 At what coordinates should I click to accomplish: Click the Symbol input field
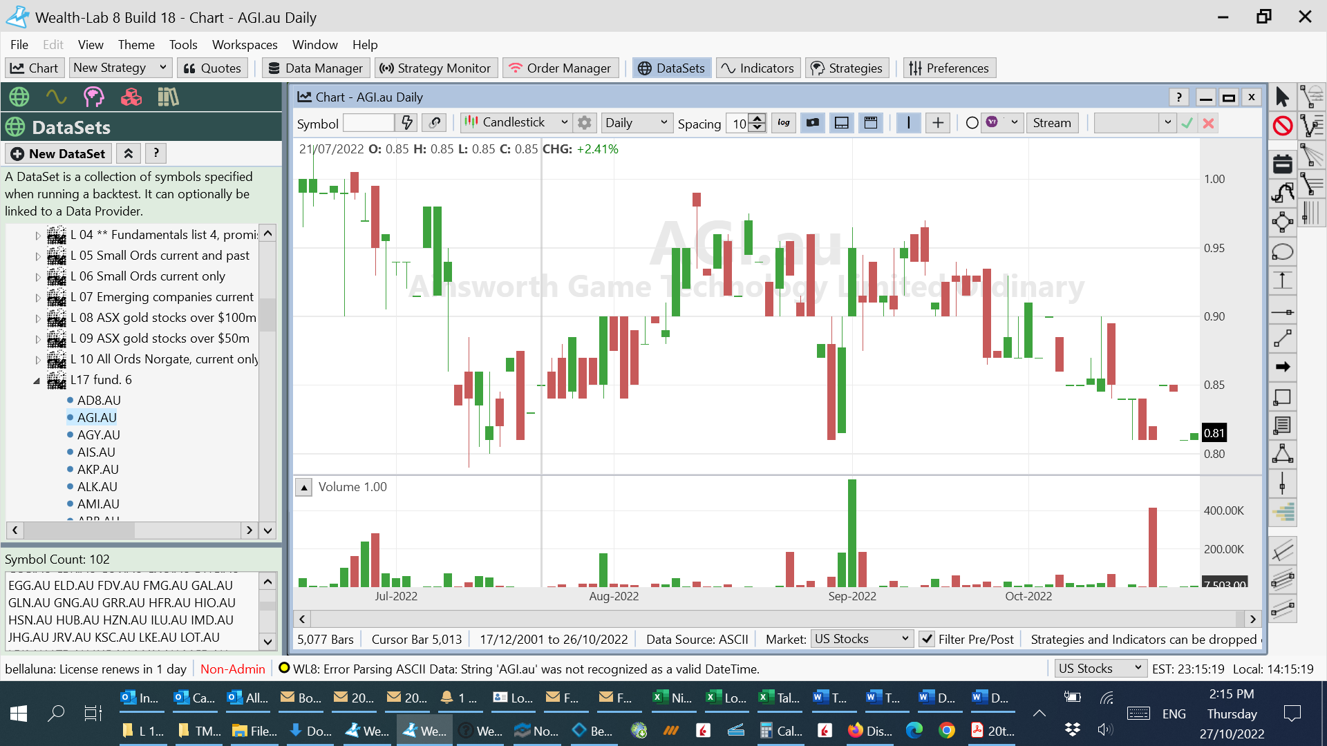coord(368,123)
